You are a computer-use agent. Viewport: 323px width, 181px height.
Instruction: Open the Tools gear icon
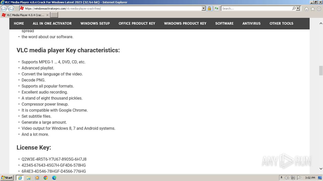[x=319, y=9]
